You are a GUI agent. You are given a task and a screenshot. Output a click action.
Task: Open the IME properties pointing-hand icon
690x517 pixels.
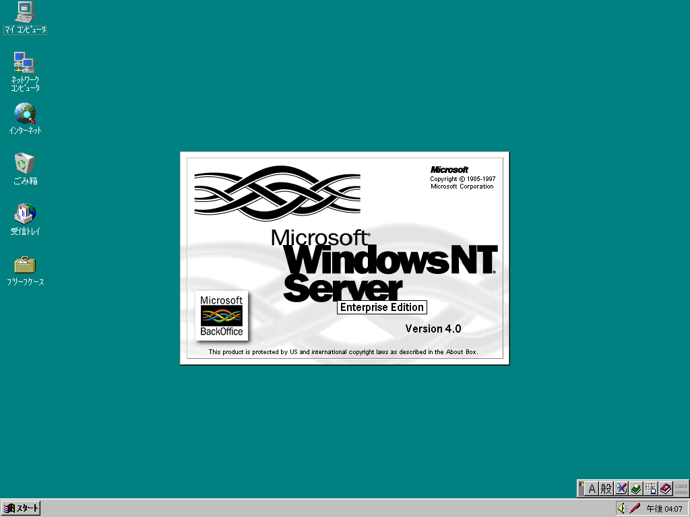[x=651, y=489]
